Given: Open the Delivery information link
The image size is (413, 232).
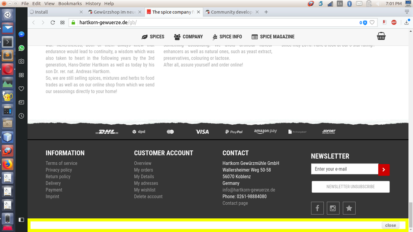Looking at the screenshot, I should 53,183.
